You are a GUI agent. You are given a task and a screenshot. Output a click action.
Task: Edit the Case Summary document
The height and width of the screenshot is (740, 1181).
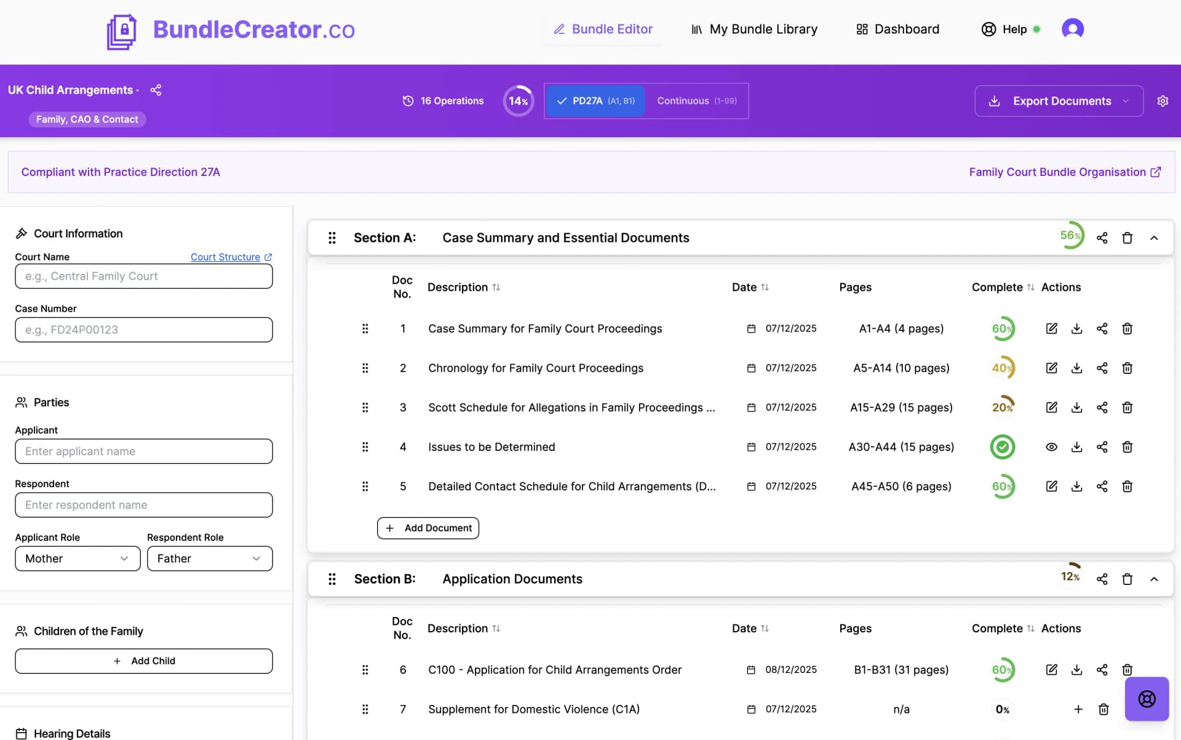click(1051, 328)
